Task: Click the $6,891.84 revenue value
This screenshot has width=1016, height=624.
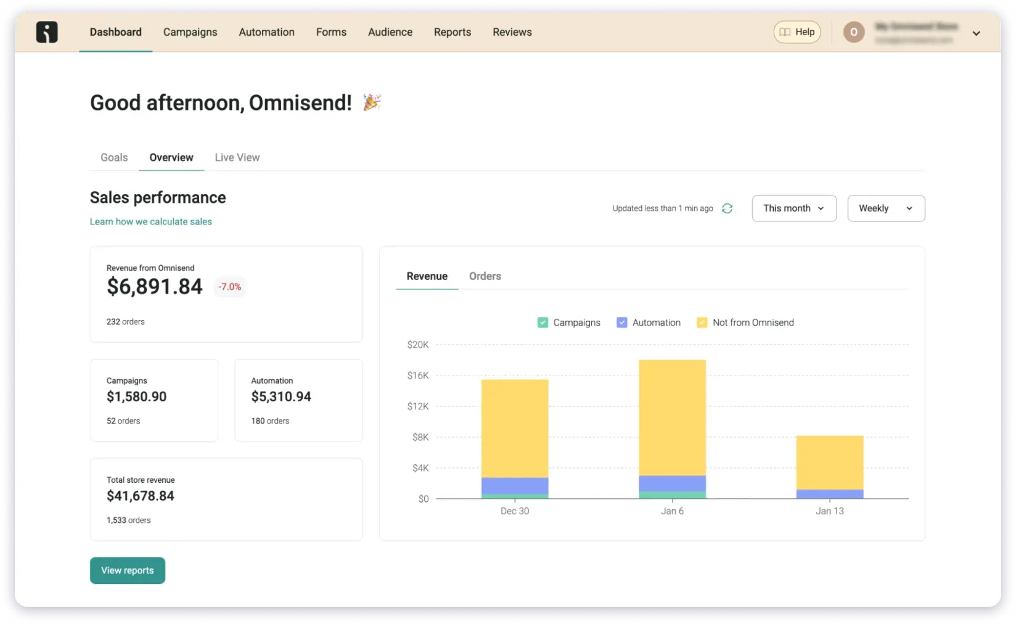Action: click(x=155, y=287)
